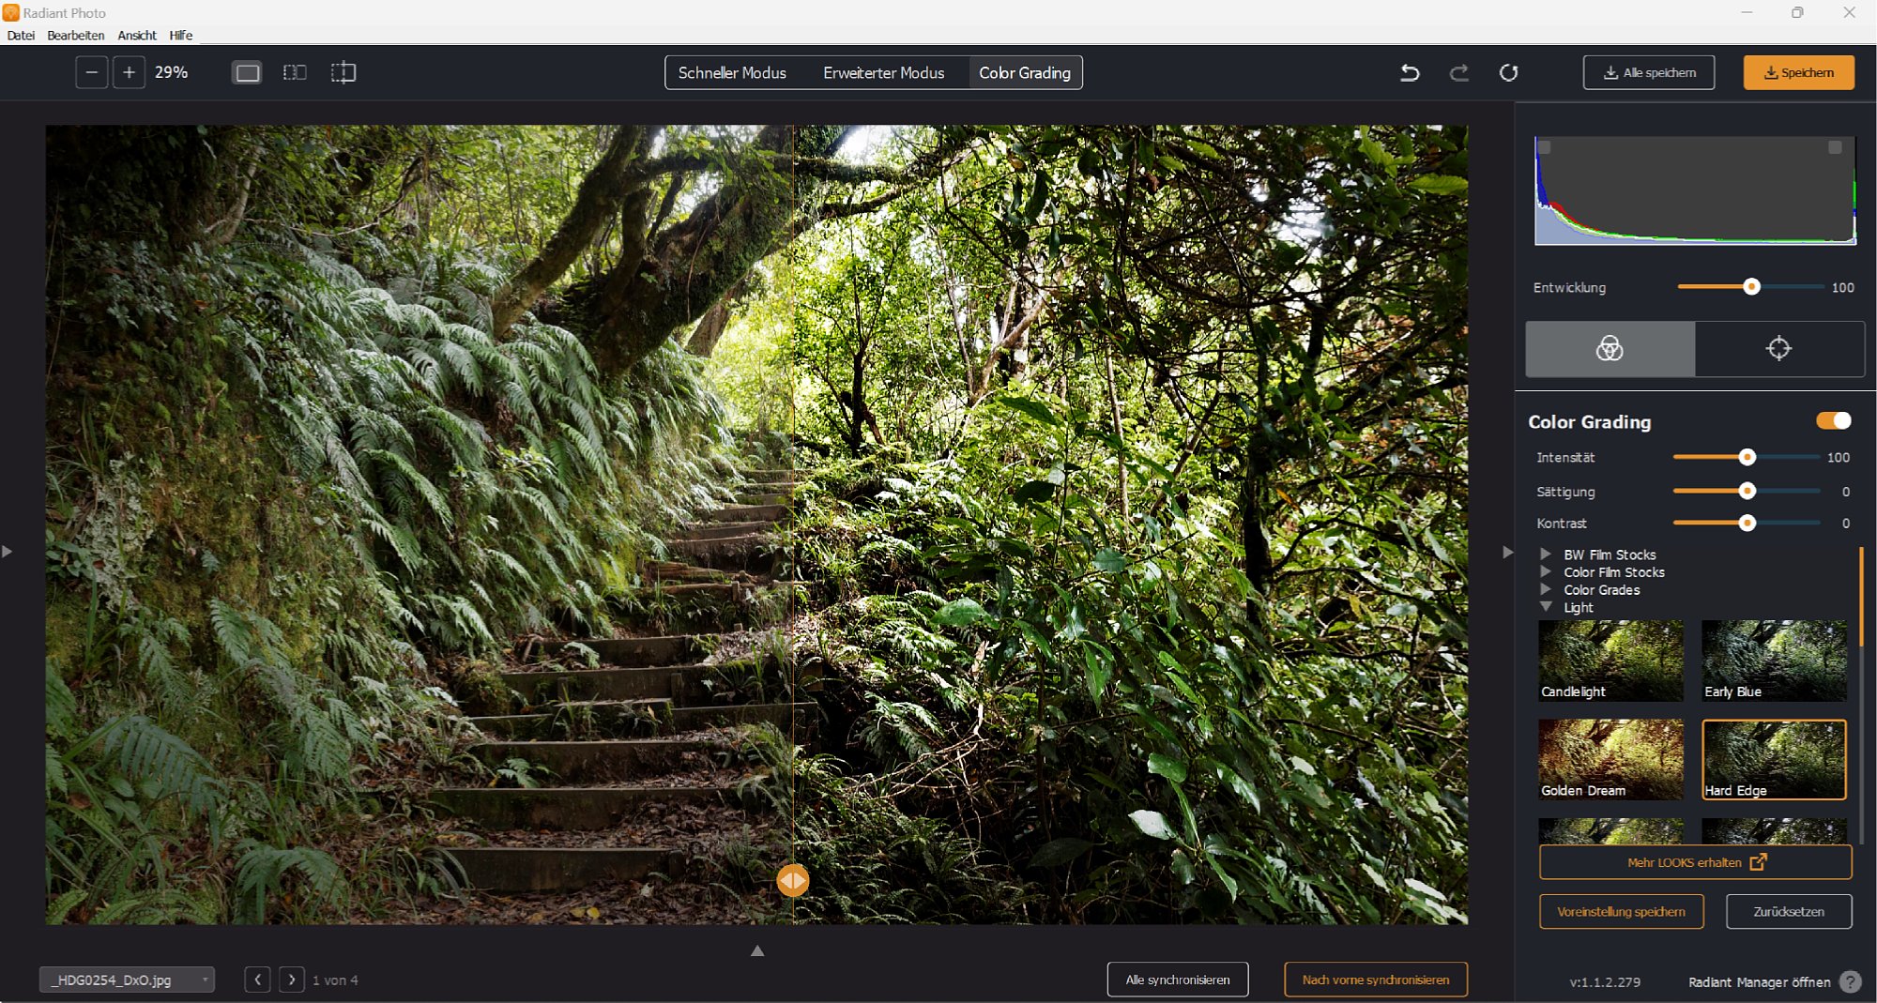Click Zurücksetzen button
The height and width of the screenshot is (1003, 1877).
coord(1789,911)
